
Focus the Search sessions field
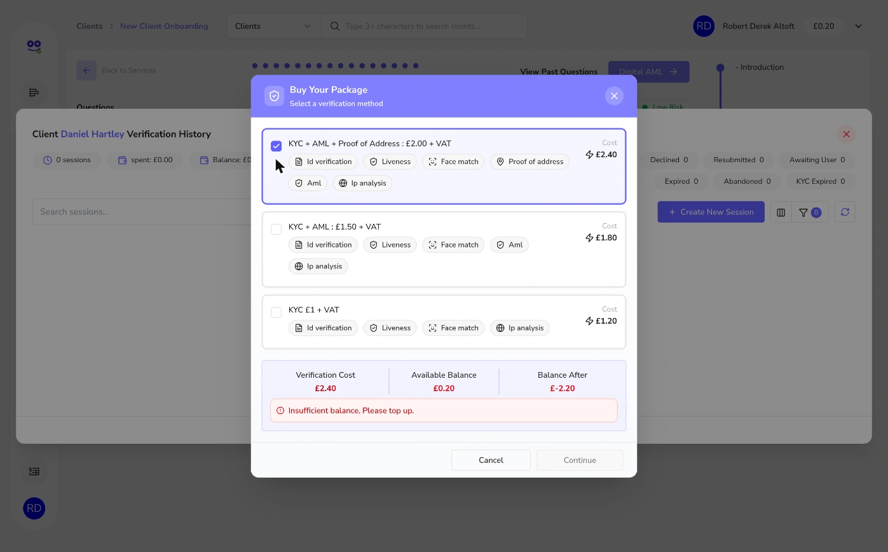tap(142, 212)
